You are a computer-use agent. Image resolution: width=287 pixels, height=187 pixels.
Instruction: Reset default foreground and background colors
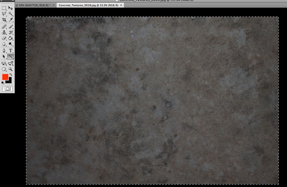(2, 83)
